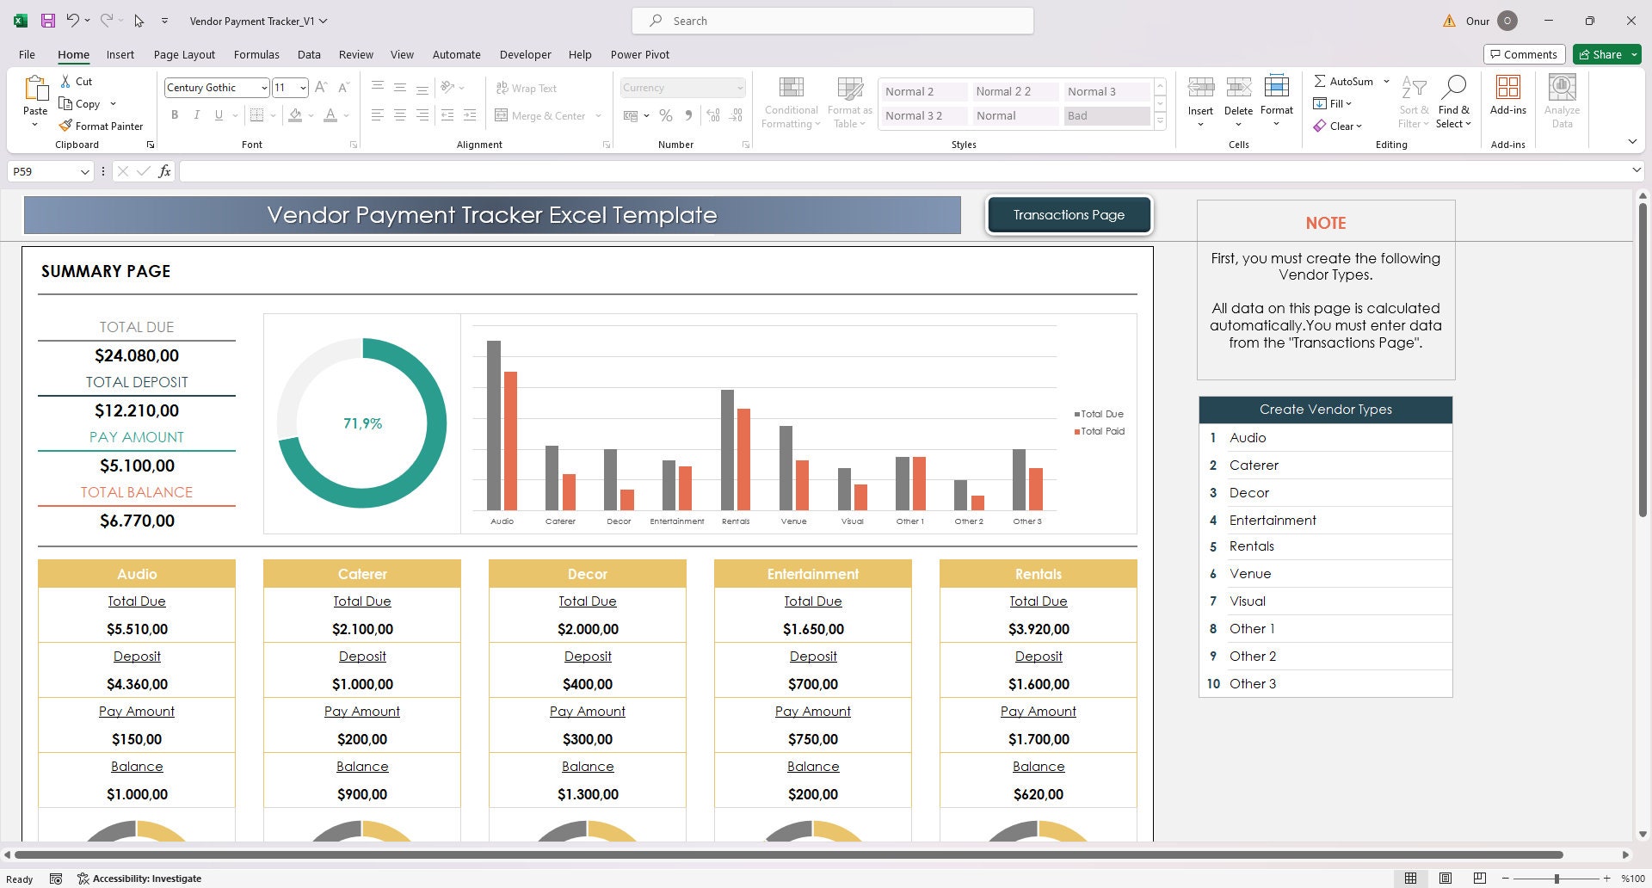
Task: Toggle Italic formatting
Action: 197,114
